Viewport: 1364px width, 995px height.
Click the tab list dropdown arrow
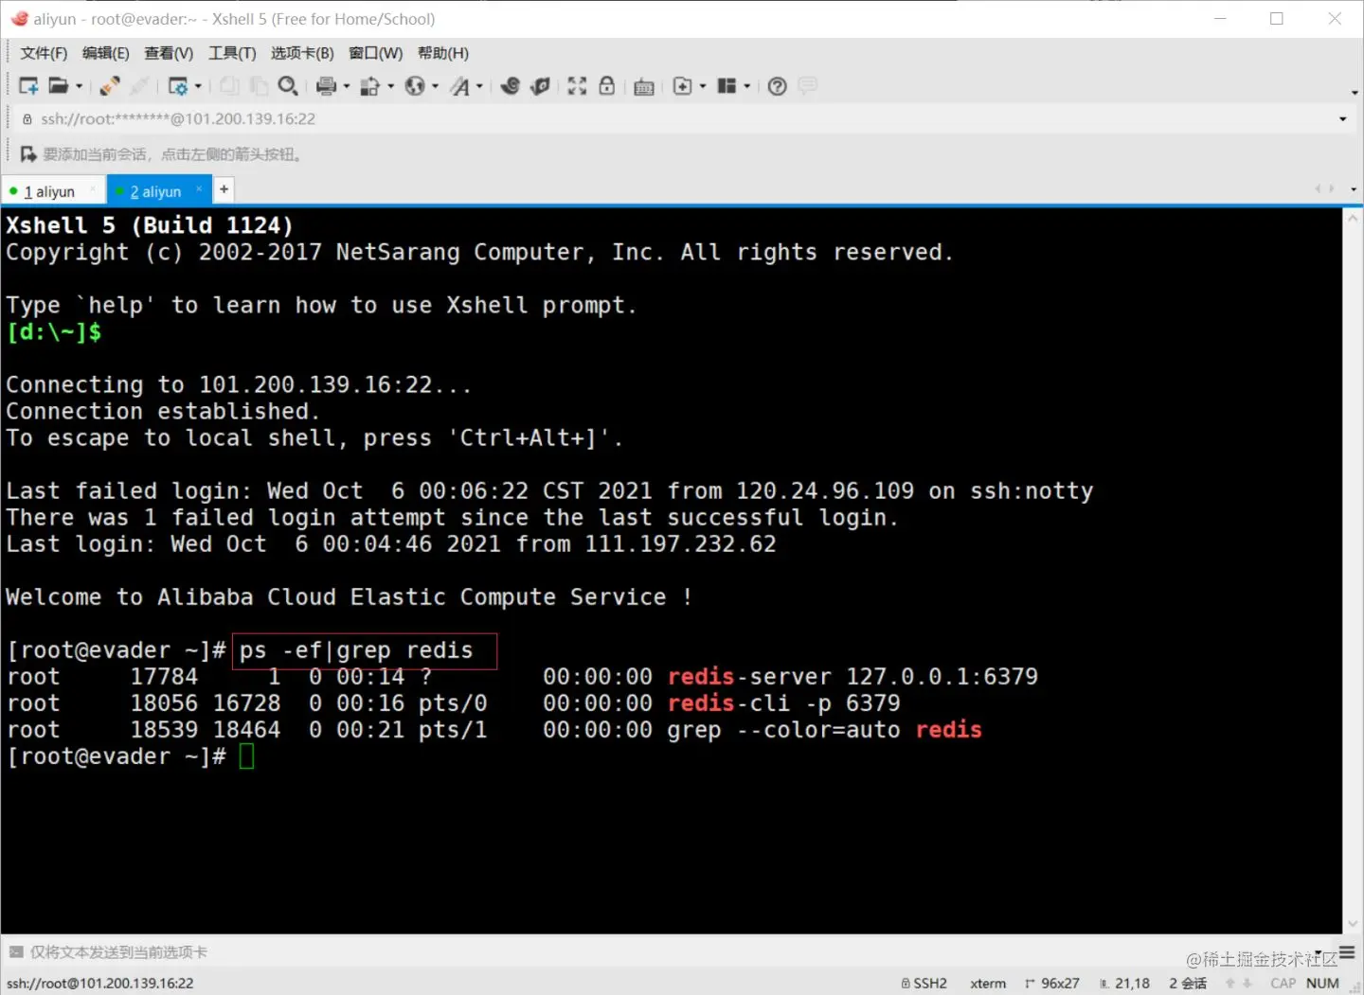[x=1354, y=189]
